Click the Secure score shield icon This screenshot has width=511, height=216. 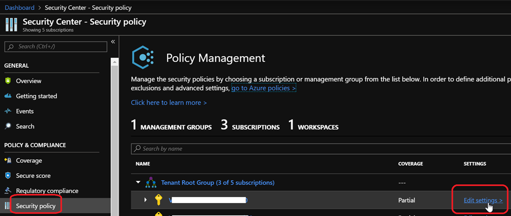coord(7,176)
